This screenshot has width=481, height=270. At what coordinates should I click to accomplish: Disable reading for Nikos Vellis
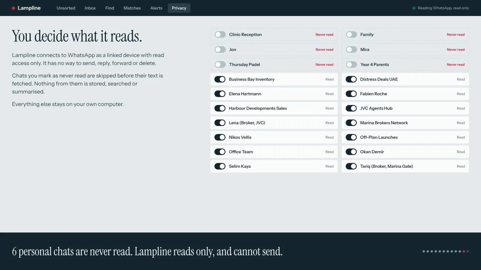pyautogui.click(x=220, y=137)
